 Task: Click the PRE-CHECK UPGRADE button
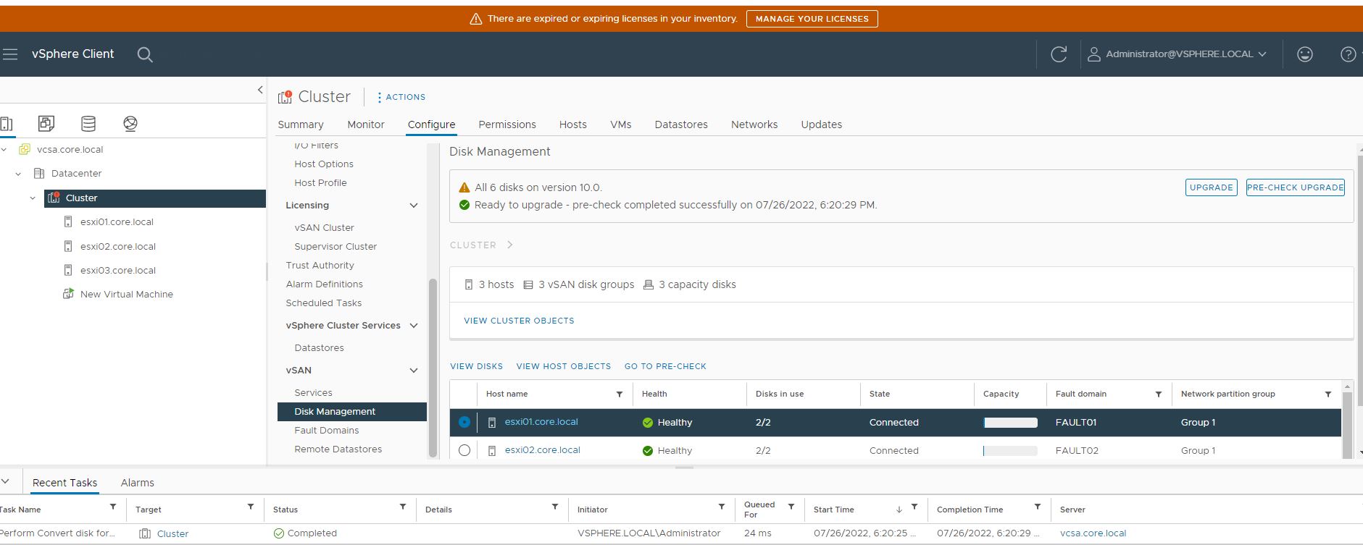1296,187
